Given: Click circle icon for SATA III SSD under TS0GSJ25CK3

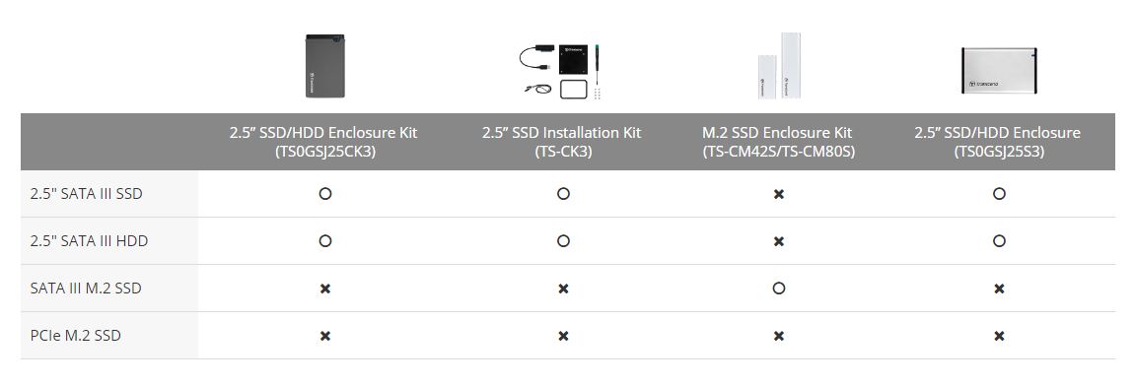Looking at the screenshot, I should pos(325,194).
